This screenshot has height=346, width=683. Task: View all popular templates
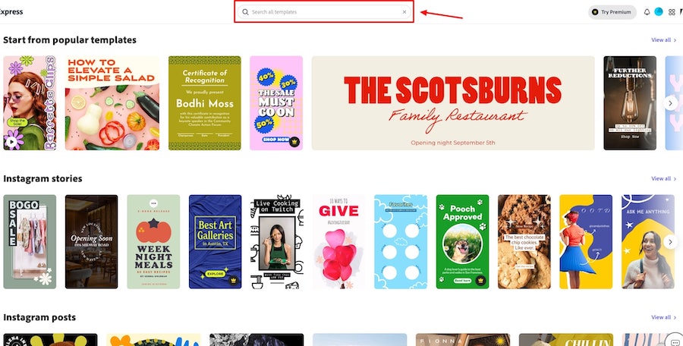(x=663, y=40)
